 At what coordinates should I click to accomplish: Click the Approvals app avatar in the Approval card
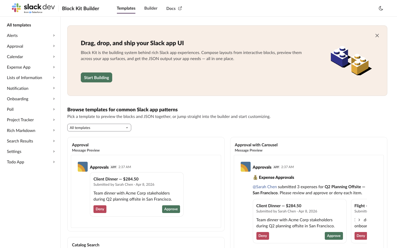tap(83, 167)
